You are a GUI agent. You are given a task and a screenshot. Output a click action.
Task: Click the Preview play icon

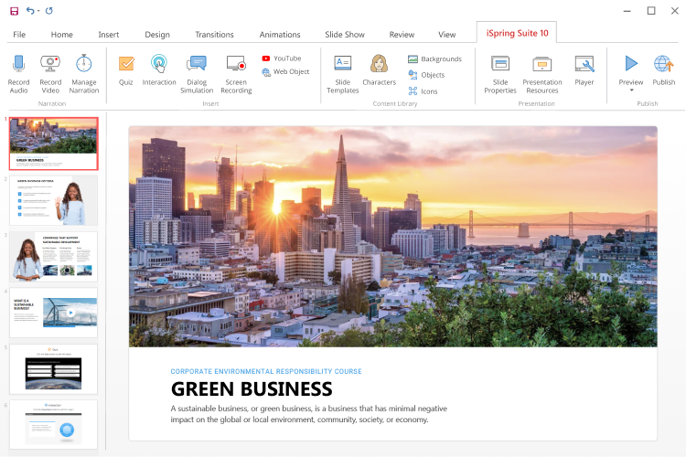(x=631, y=64)
